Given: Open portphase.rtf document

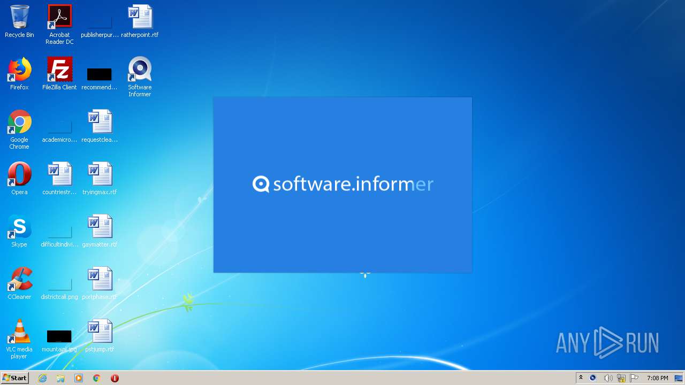Looking at the screenshot, I should (x=100, y=283).
